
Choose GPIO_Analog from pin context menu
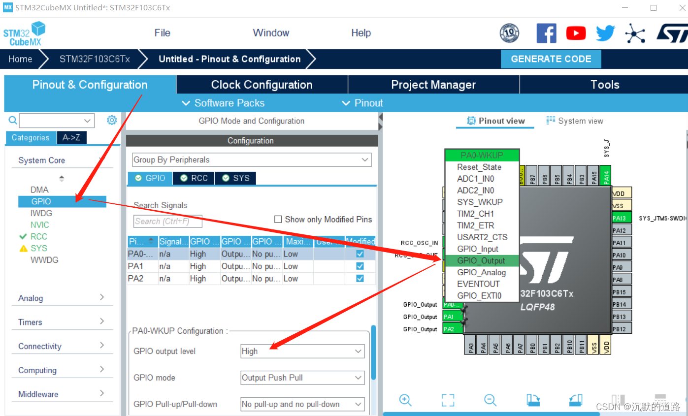[x=481, y=272]
